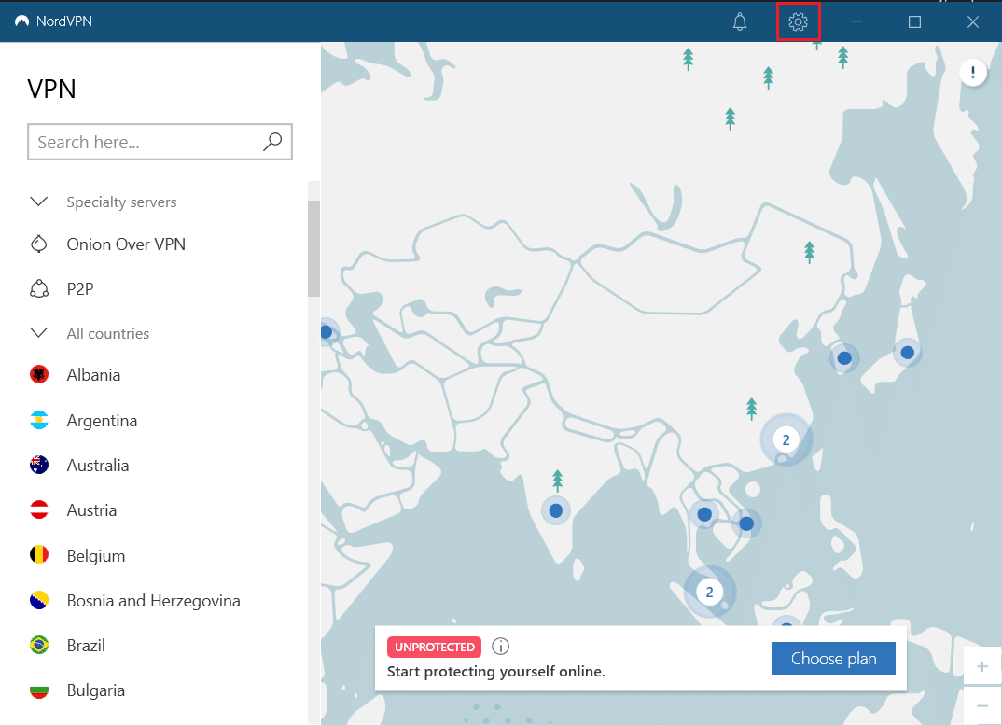
Task: Open the notifications bell
Action: point(740,21)
